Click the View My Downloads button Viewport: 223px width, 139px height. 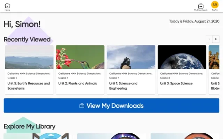111,106
